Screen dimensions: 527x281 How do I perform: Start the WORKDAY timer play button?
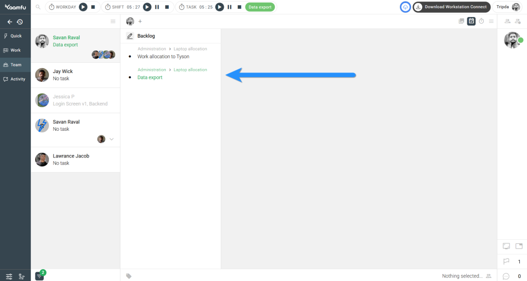[x=83, y=7]
